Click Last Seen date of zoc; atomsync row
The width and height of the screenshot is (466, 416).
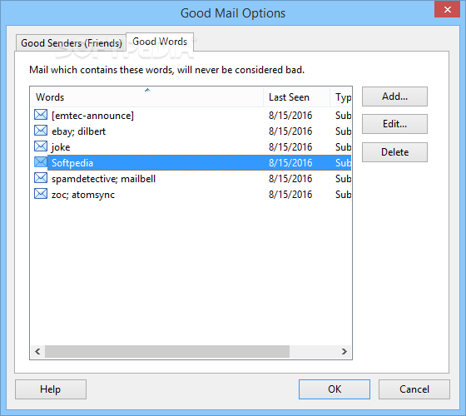(x=290, y=195)
